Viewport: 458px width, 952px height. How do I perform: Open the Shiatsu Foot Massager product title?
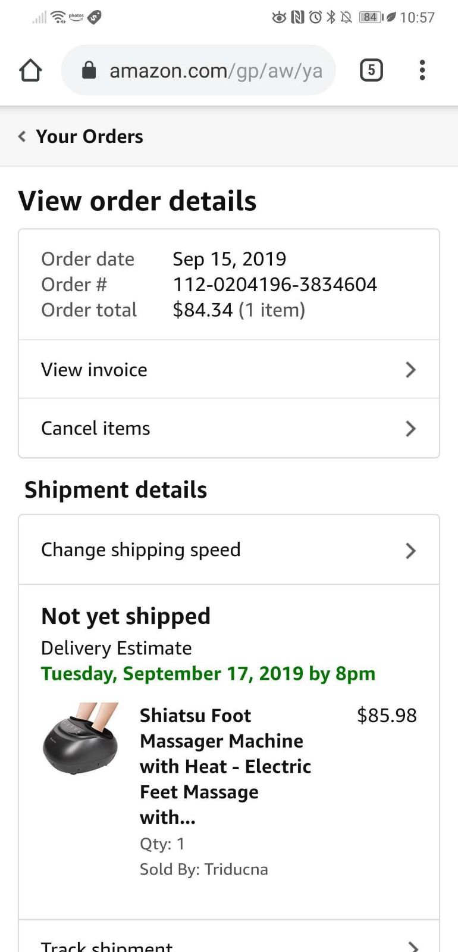pyautogui.click(x=225, y=766)
